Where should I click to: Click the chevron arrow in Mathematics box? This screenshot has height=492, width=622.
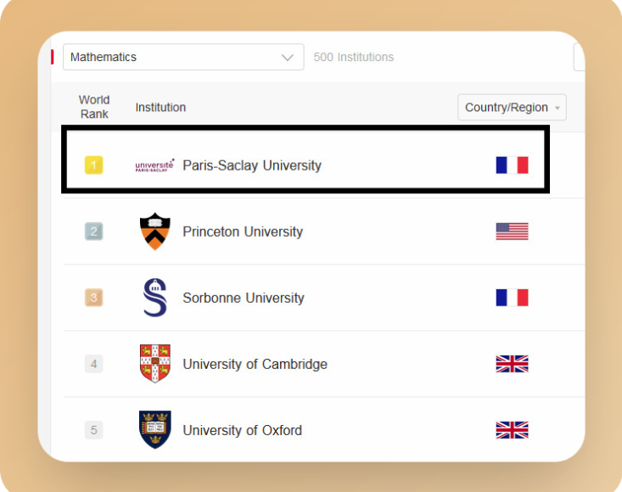[x=287, y=58]
